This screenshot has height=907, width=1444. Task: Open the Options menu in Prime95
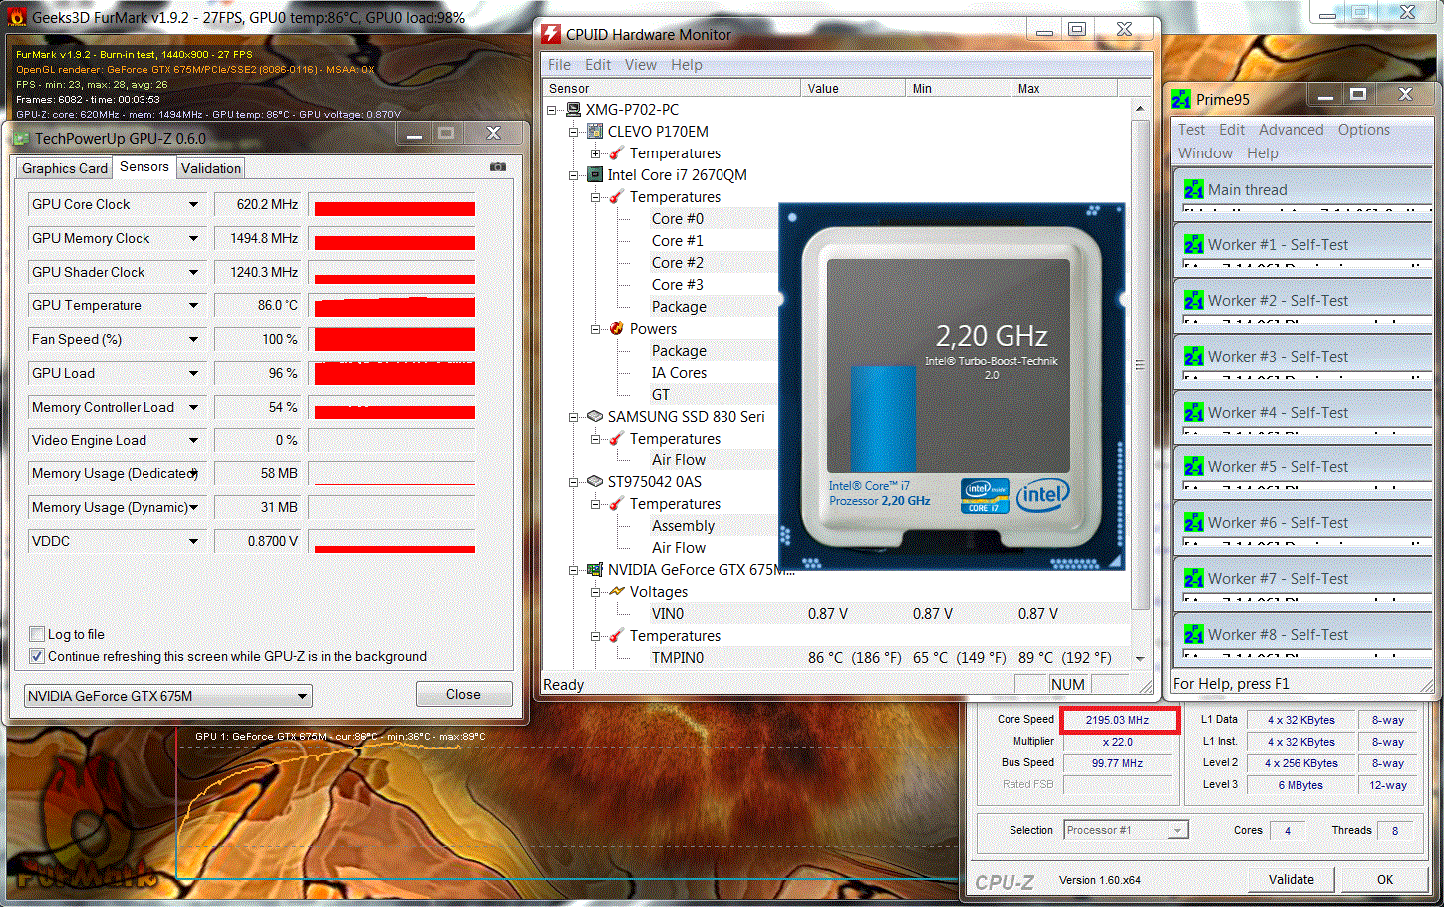1364,130
